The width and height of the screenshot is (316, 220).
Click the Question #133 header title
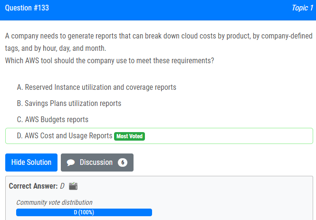click(27, 8)
